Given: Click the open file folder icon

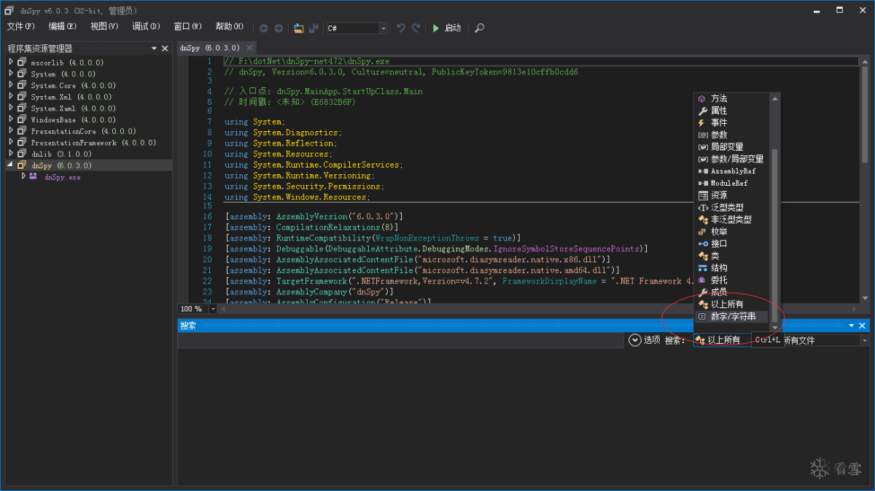Looking at the screenshot, I should click(298, 28).
